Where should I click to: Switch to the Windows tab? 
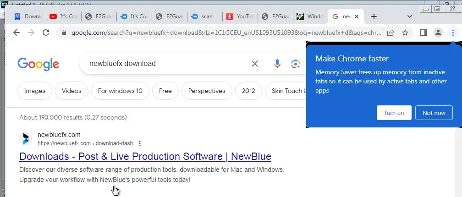click(x=311, y=16)
